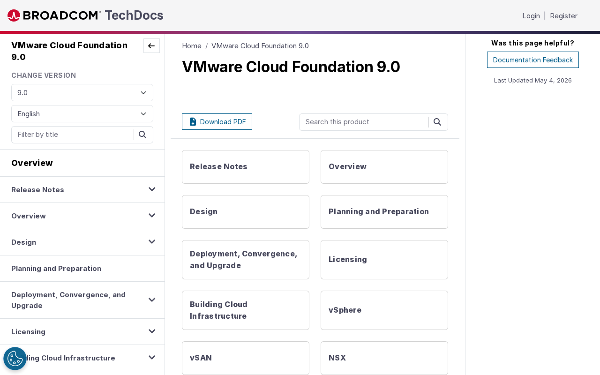Click the Register link
The image size is (600, 375).
click(563, 16)
